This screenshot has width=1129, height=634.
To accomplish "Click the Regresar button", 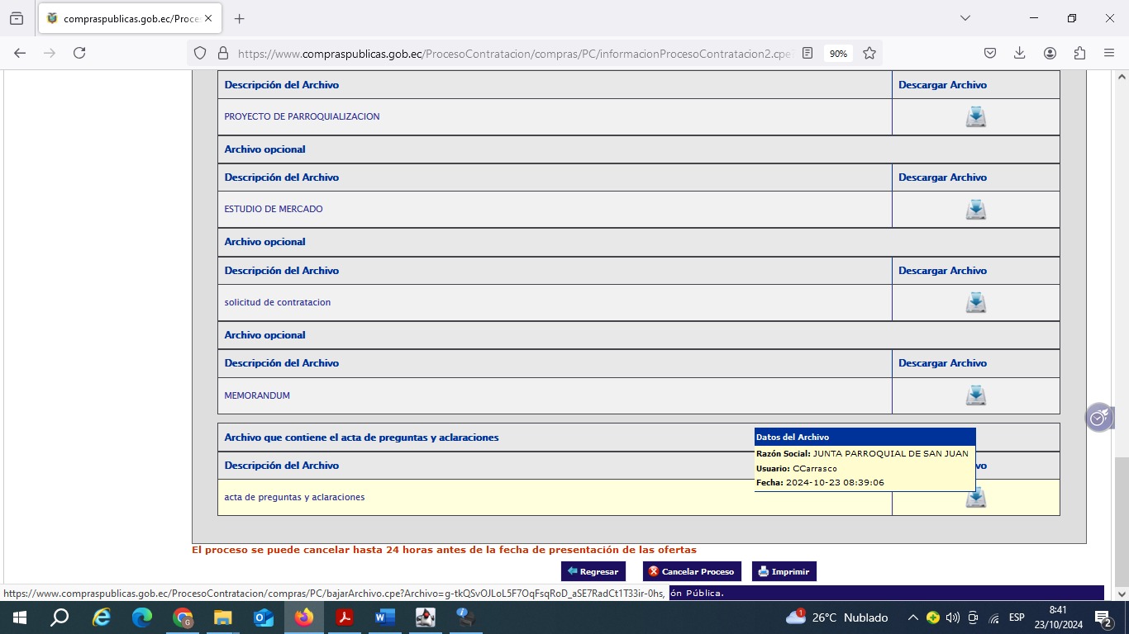I will point(593,571).
